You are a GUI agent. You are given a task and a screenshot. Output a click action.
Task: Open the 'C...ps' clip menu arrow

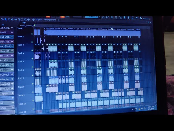[x=74, y=29]
